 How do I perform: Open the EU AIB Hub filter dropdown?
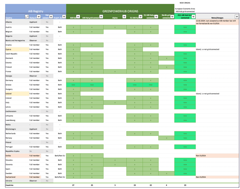coord(140,16)
